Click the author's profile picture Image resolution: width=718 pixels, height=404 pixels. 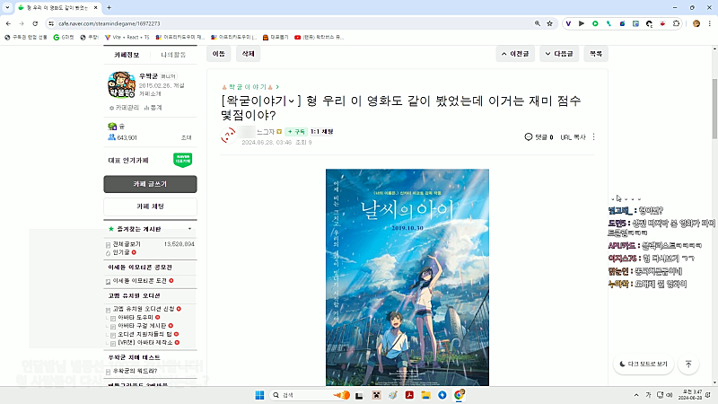228,136
